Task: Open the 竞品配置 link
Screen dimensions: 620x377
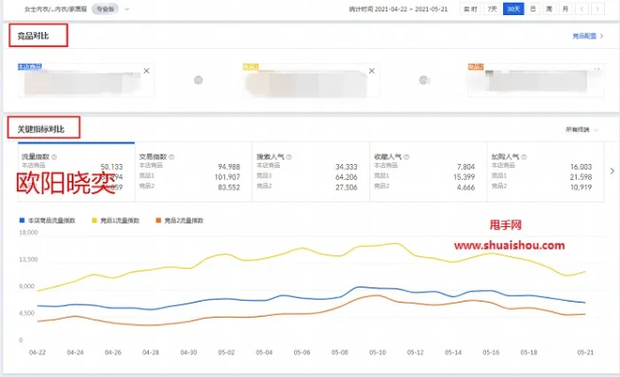Action: [588, 37]
